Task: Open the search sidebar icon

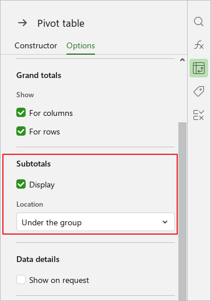Action: pos(199,22)
